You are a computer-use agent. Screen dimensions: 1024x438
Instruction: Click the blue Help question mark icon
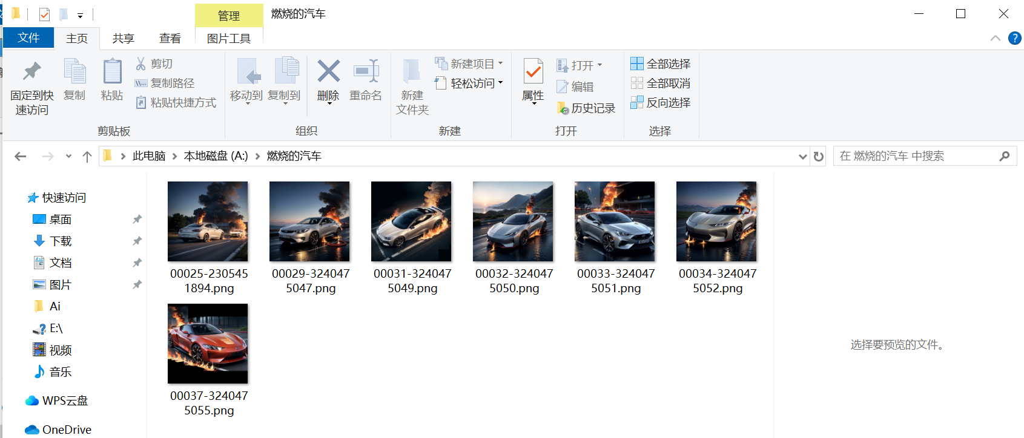pyautogui.click(x=1014, y=38)
